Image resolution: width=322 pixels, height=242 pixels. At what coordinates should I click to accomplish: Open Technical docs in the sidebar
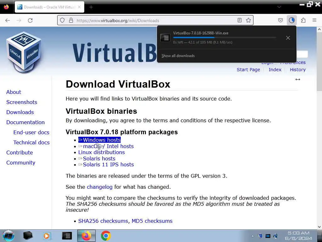[x=31, y=142]
